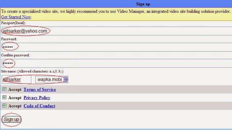Open the Get Started Now link

click(x=16, y=17)
